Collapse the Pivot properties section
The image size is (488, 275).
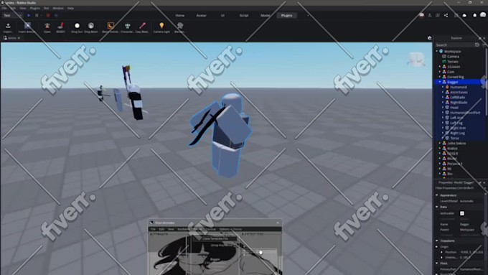click(437, 264)
